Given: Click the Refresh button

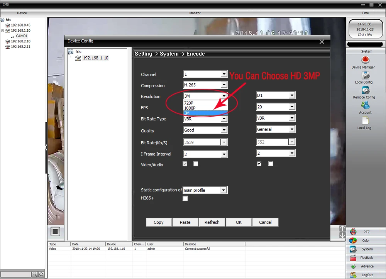Looking at the screenshot, I should [212, 222].
